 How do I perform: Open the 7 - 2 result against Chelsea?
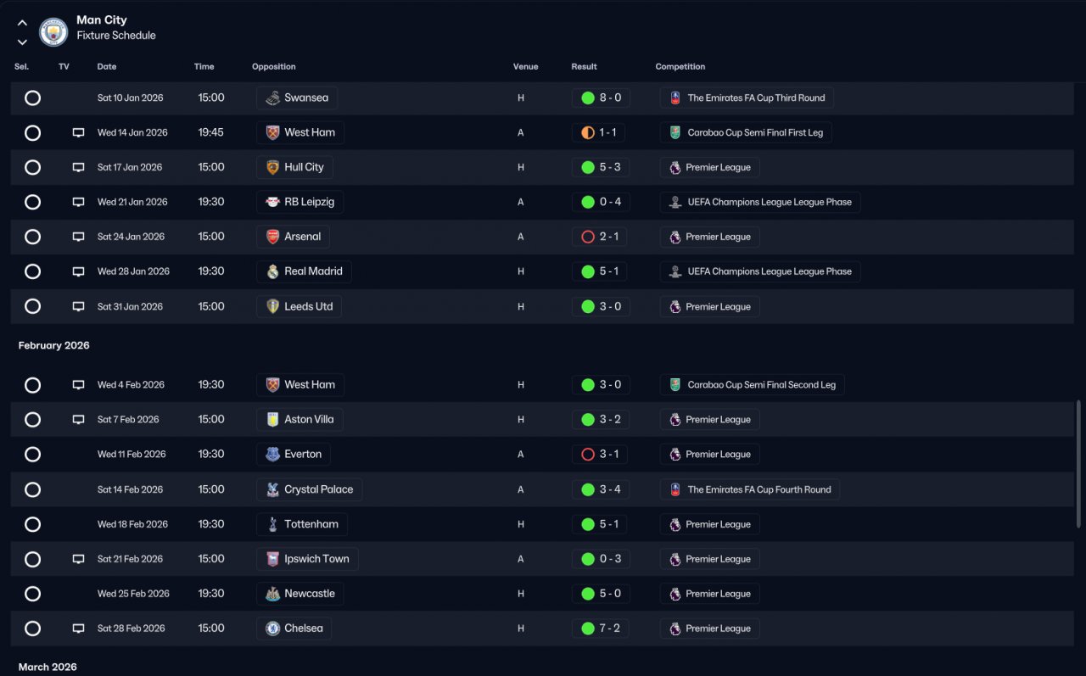(x=601, y=629)
